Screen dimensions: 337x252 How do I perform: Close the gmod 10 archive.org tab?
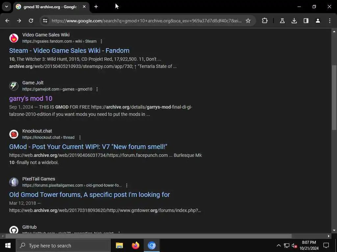pos(84,7)
